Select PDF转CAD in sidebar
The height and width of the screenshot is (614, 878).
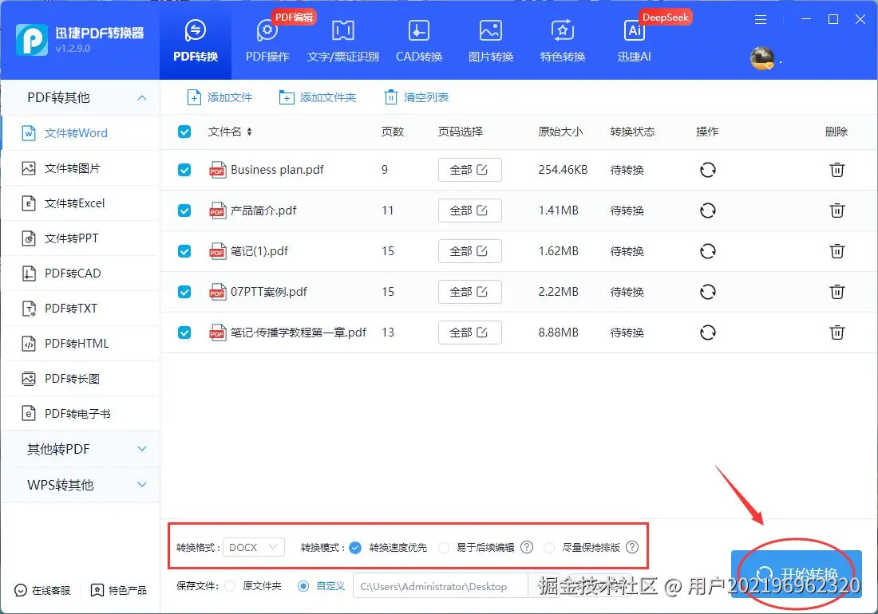tap(81, 274)
